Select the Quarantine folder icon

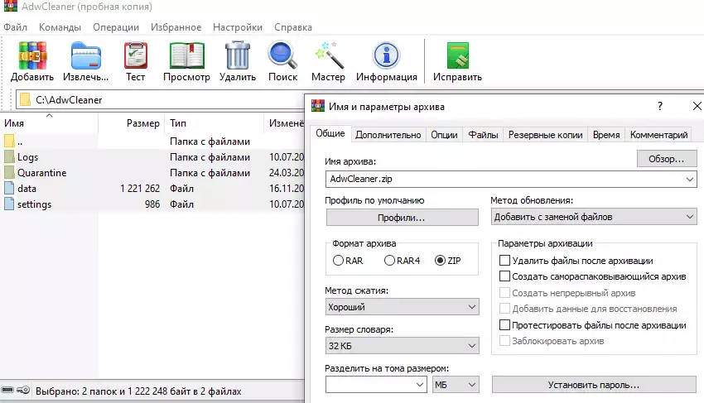click(9, 173)
